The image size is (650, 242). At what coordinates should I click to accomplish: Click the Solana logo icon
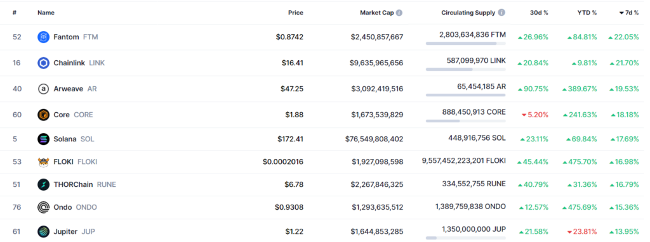(44, 139)
